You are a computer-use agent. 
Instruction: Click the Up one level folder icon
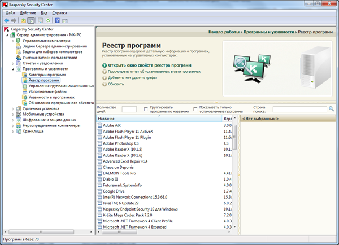pos(24,21)
